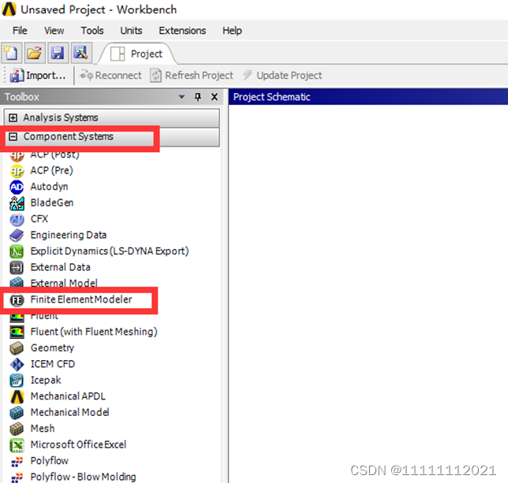Click the Mechanical APDL label
This screenshot has height=483, width=508.
tap(68, 396)
